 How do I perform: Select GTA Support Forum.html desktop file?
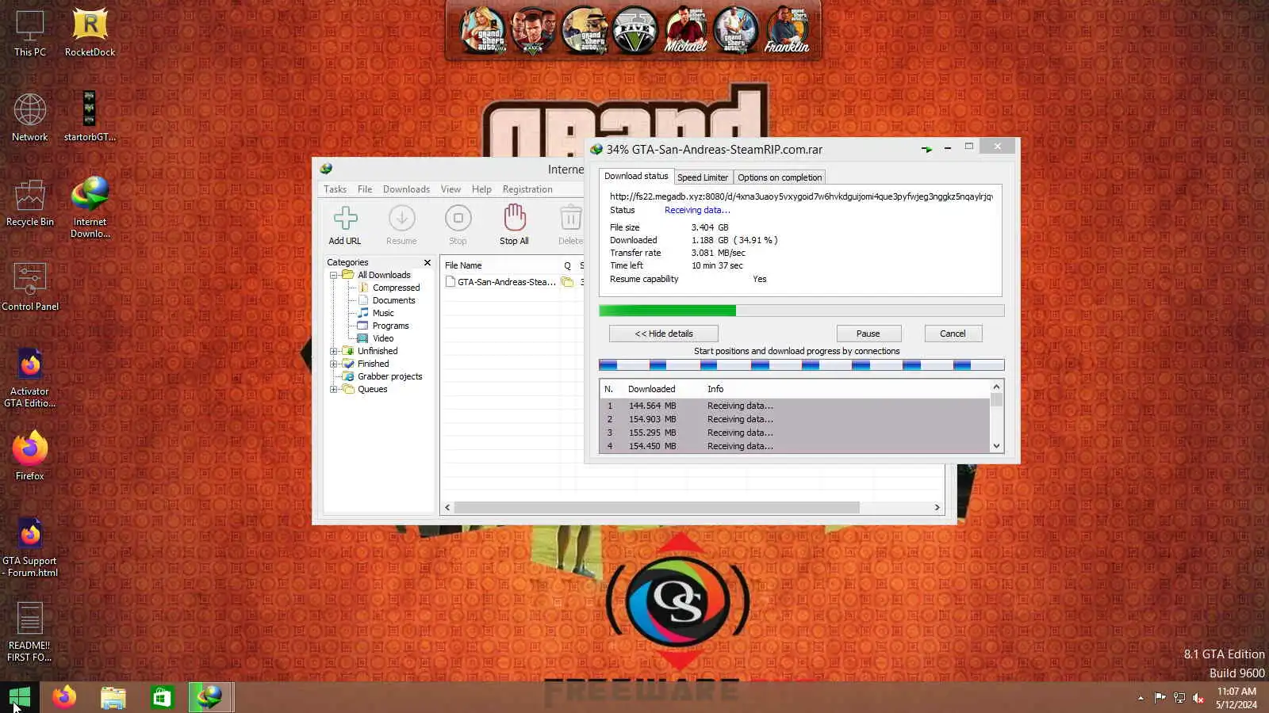coord(30,547)
